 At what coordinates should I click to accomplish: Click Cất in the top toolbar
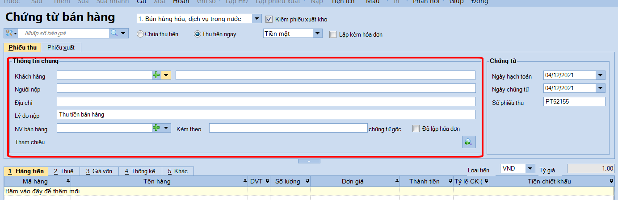coord(142,2)
